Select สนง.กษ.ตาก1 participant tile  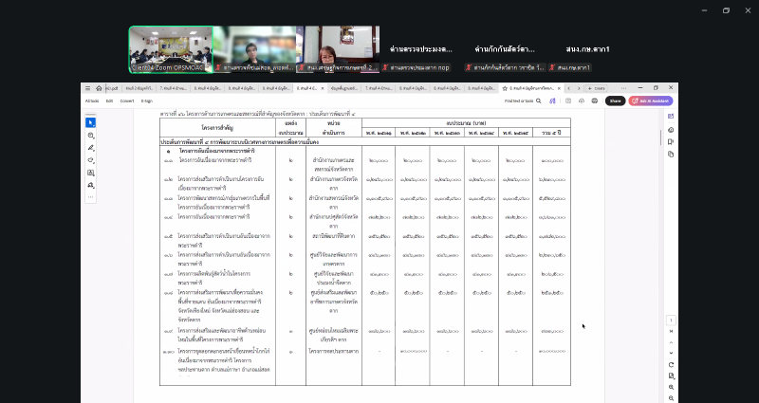tap(587, 49)
